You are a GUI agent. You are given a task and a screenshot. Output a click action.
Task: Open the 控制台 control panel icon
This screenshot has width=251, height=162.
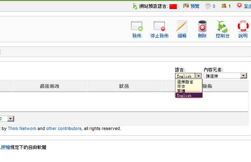click(222, 26)
